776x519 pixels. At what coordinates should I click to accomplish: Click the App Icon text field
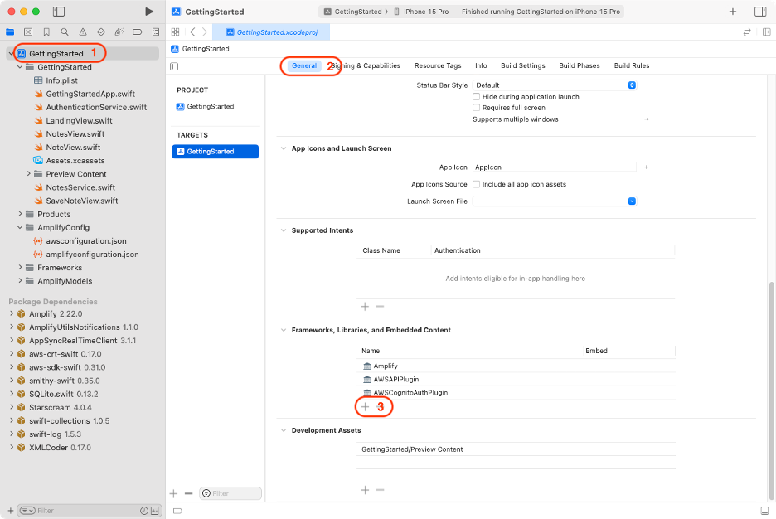(555, 167)
